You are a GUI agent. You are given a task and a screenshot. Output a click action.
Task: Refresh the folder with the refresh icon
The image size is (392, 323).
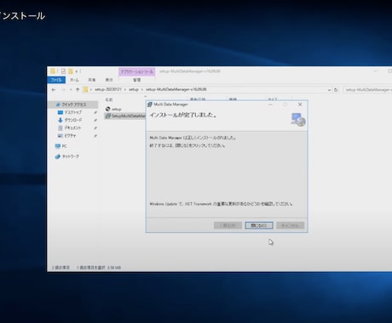click(336, 90)
